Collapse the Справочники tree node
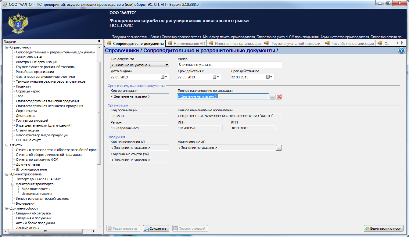This screenshot has width=409, height=237. point(7,47)
